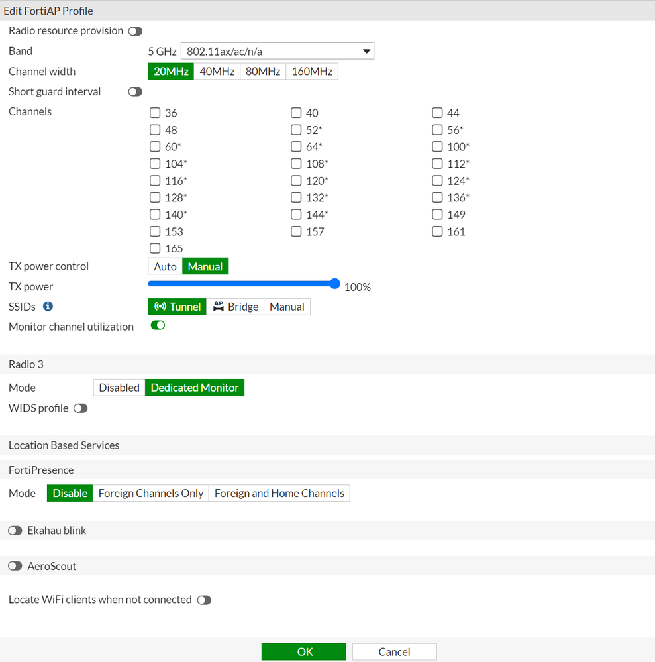The width and height of the screenshot is (655, 662).
Task: Select Tunnel SSIDs mode
Action: (177, 307)
